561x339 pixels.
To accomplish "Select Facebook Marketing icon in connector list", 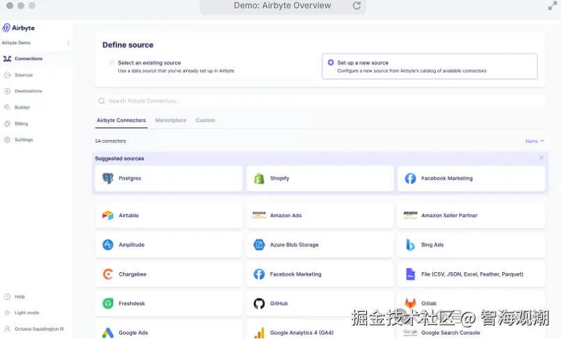I will [259, 274].
